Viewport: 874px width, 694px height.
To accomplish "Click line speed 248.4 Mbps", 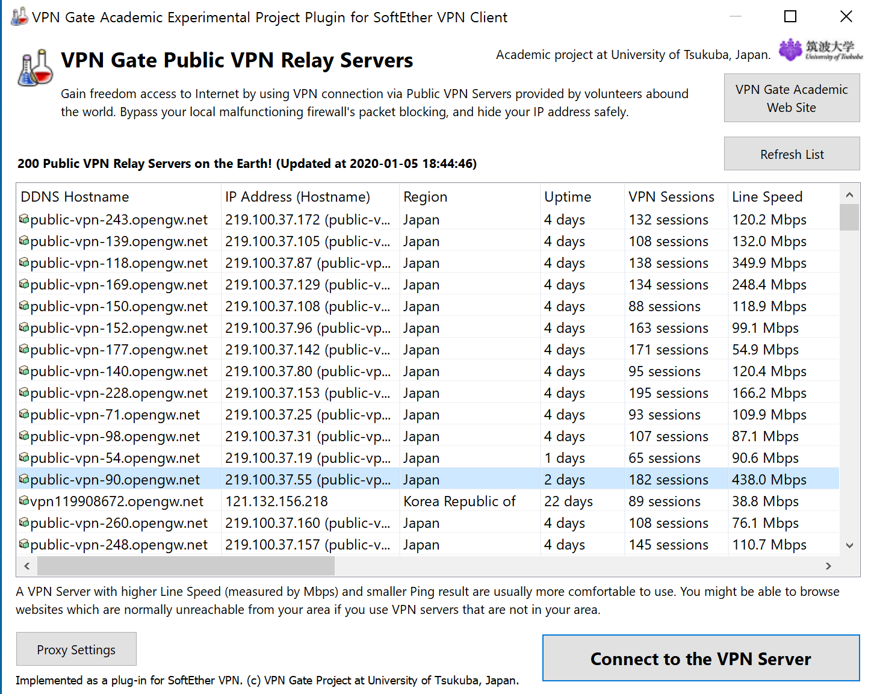I will tap(769, 285).
